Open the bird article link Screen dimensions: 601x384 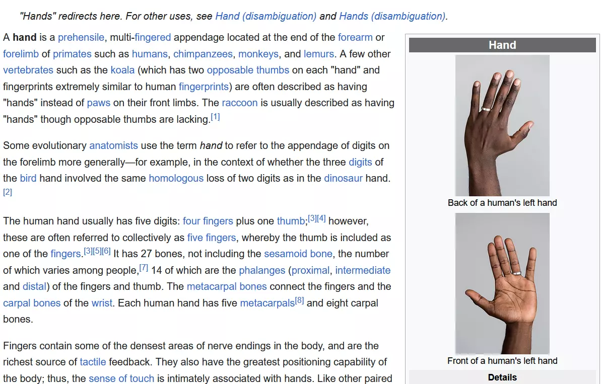[x=28, y=178]
